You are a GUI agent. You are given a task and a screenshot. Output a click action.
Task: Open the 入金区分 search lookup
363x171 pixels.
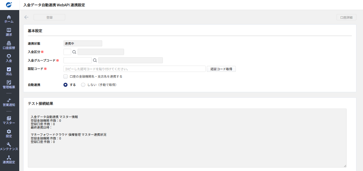[x=74, y=52]
